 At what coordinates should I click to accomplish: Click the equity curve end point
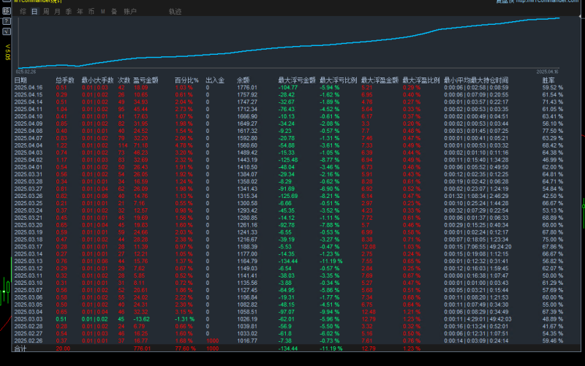559,17
